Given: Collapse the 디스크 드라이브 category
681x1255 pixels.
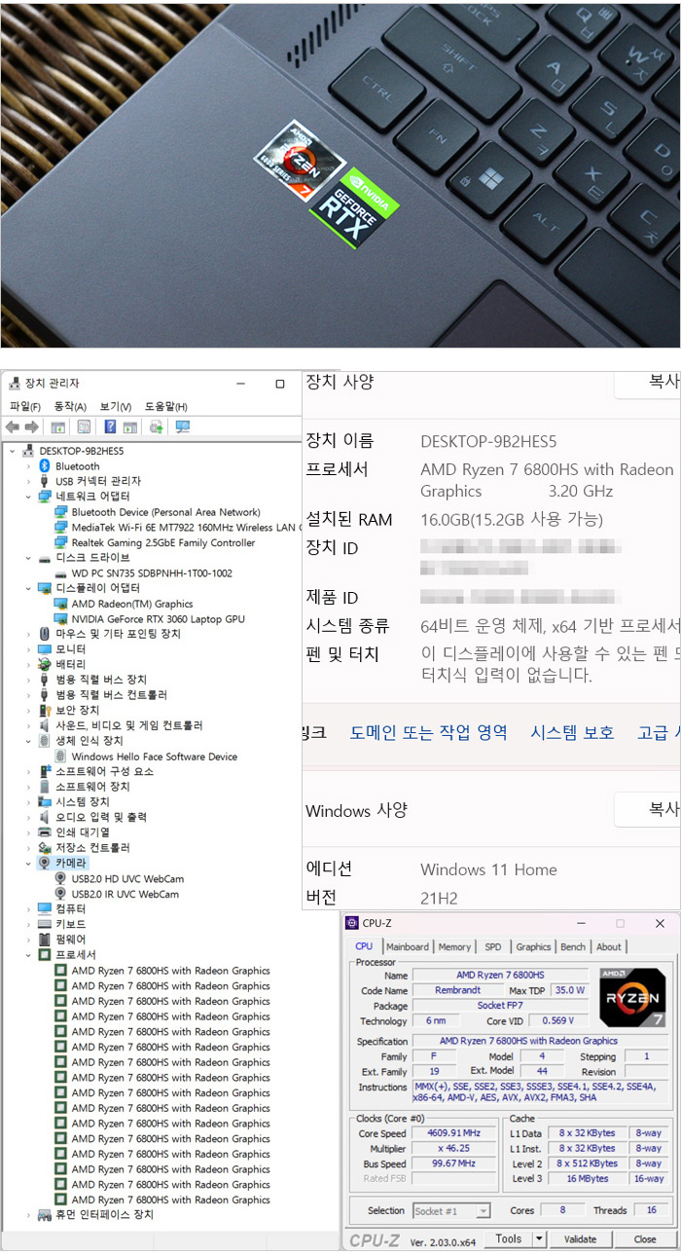Looking at the screenshot, I should pyautogui.click(x=28, y=558).
